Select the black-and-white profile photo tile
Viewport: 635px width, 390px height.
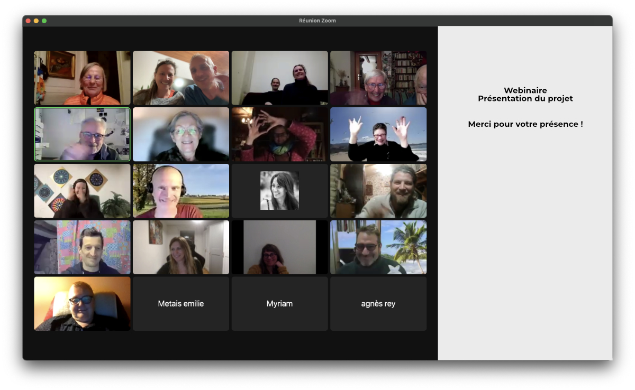(279, 191)
